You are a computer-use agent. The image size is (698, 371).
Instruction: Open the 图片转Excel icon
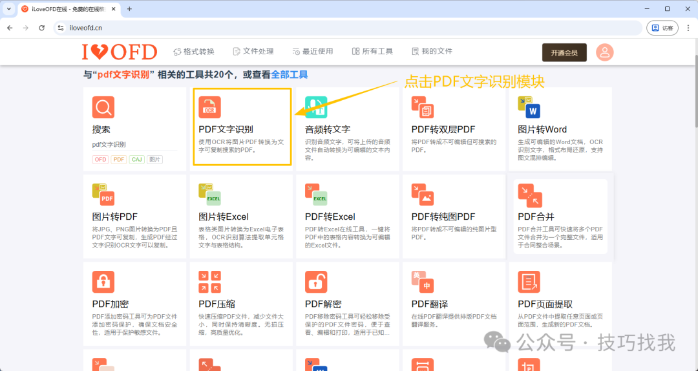(209, 195)
